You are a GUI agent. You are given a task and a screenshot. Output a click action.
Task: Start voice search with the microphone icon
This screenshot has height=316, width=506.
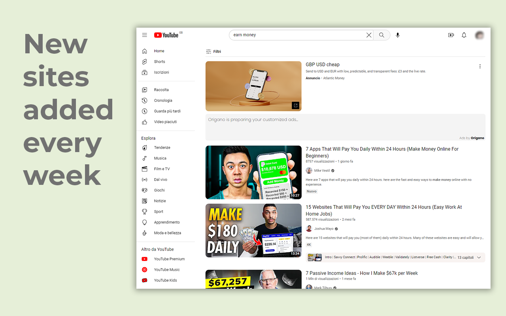click(x=398, y=35)
